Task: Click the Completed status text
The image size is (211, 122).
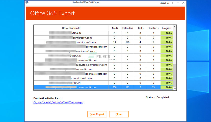Action: point(163,97)
